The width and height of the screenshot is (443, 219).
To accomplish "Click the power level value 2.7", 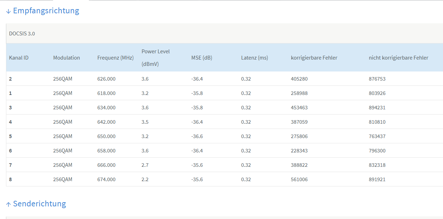I will (145, 165).
